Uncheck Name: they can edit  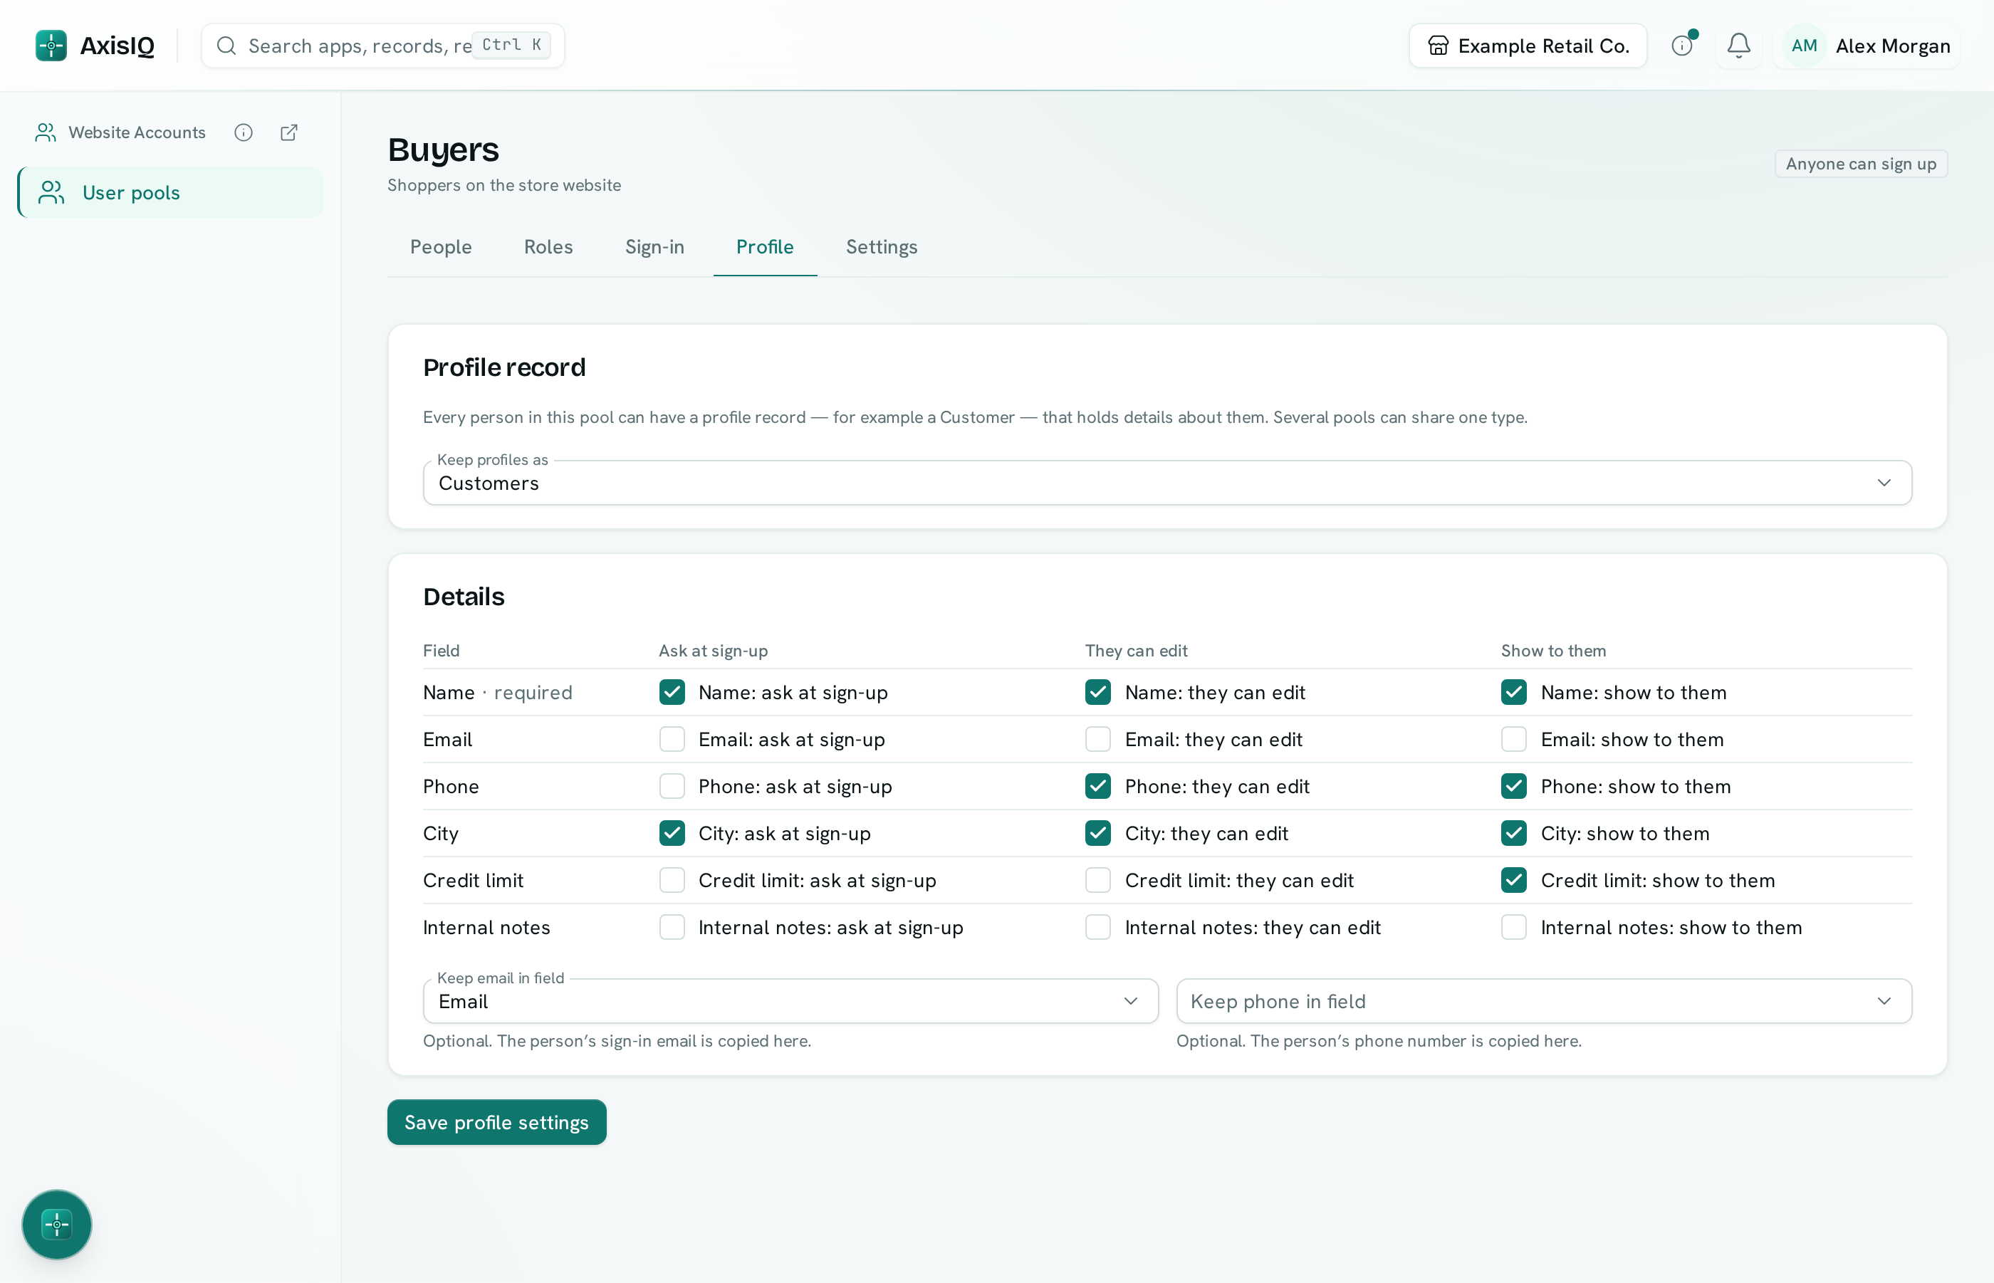click(1097, 692)
